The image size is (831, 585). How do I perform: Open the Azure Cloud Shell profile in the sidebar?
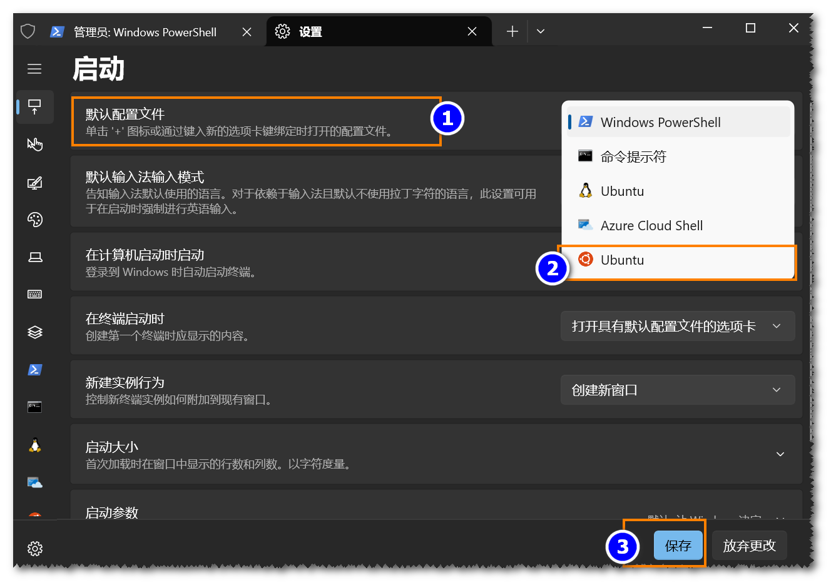coord(35,482)
